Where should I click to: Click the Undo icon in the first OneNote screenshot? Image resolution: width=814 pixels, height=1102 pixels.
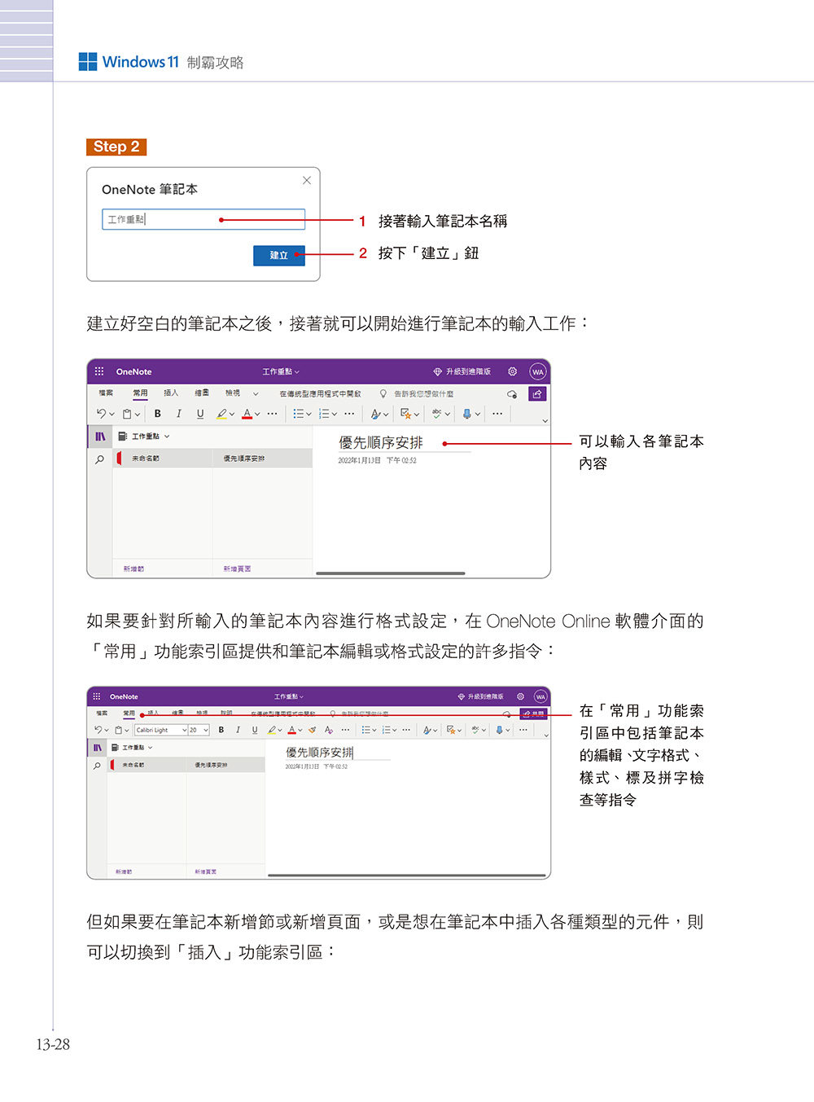(101, 413)
